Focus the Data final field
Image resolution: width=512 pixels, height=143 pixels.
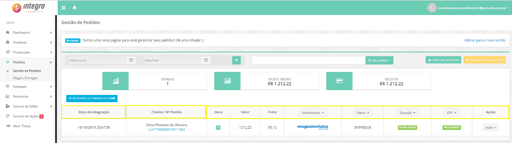(x=172, y=61)
